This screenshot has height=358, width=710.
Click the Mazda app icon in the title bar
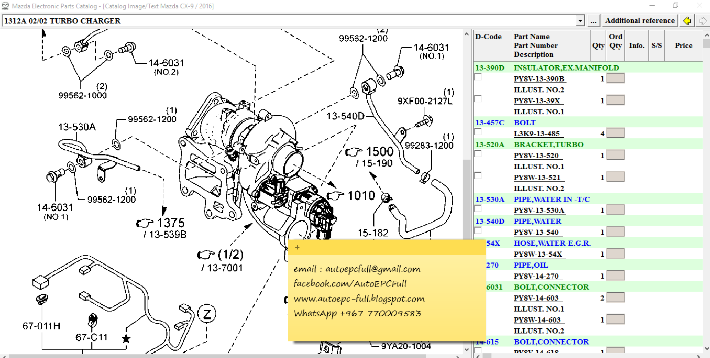5,6
